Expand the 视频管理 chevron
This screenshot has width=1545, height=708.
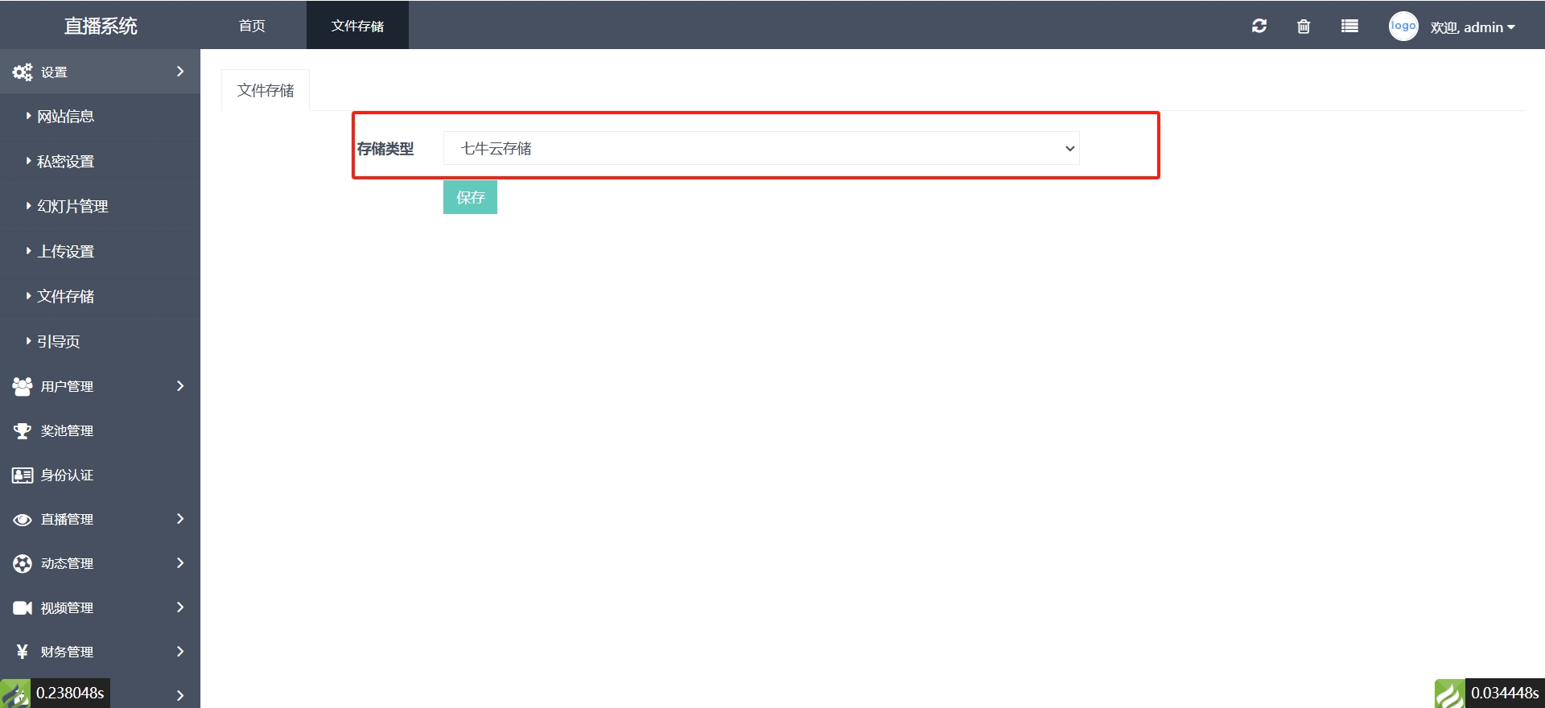point(180,607)
